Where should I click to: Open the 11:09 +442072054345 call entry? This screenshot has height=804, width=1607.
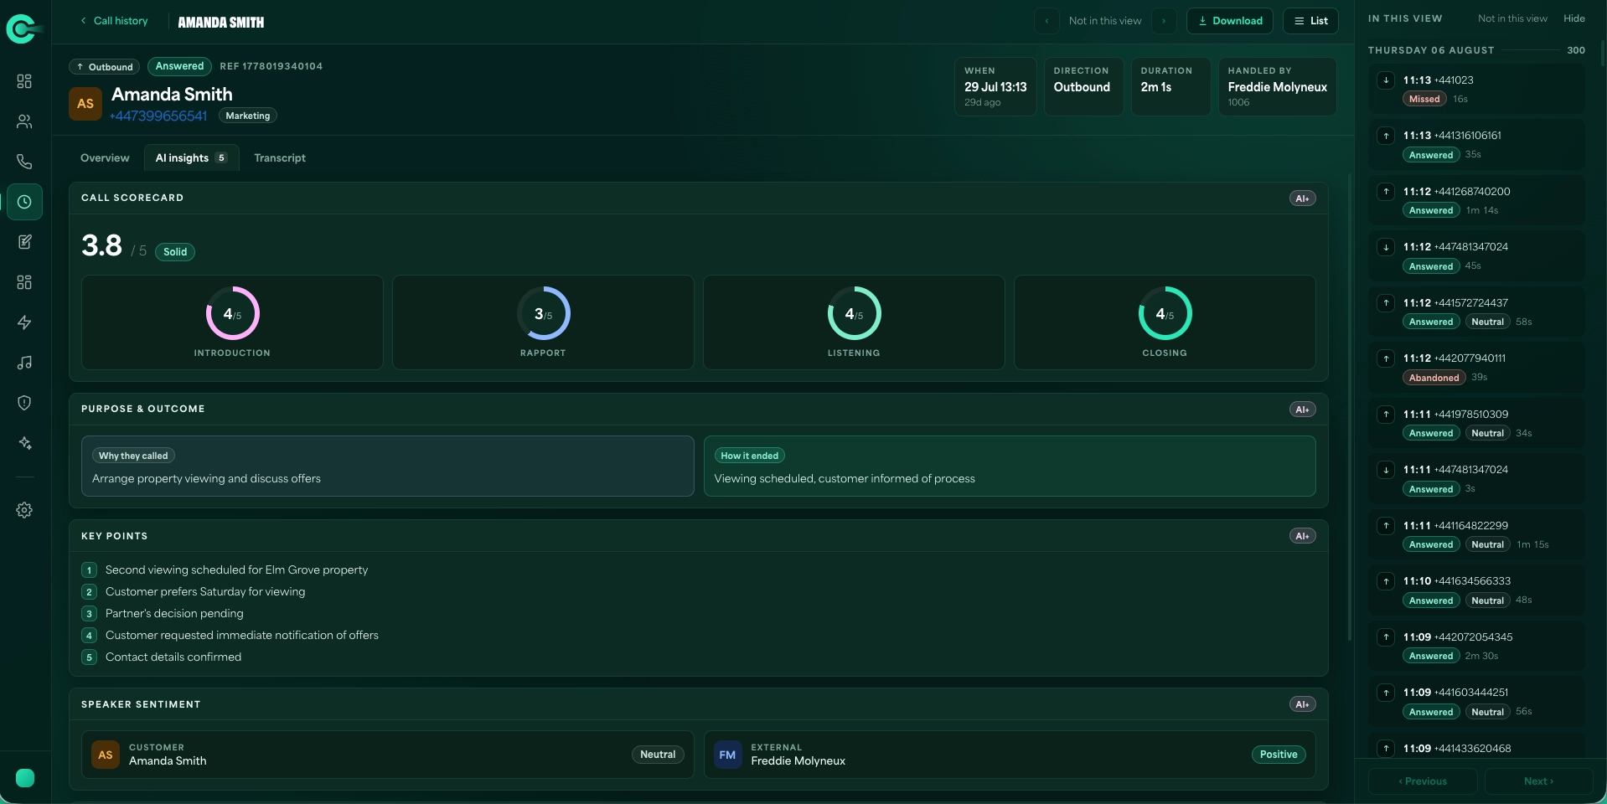click(1477, 646)
